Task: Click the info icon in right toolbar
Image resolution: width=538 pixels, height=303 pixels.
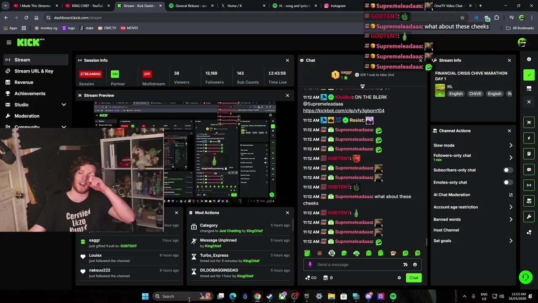Action: [x=529, y=59]
